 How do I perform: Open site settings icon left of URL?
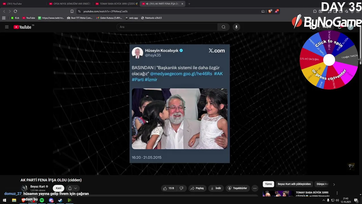[79, 11]
